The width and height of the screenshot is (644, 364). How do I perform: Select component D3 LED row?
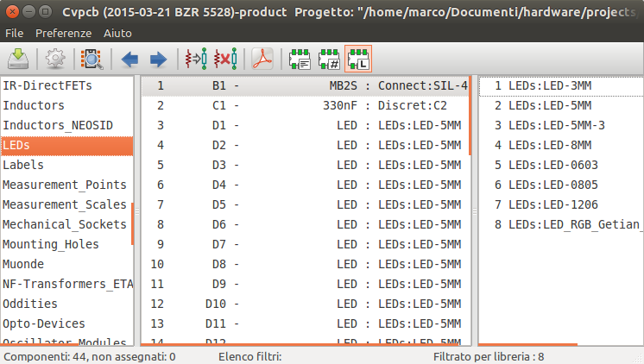305,165
